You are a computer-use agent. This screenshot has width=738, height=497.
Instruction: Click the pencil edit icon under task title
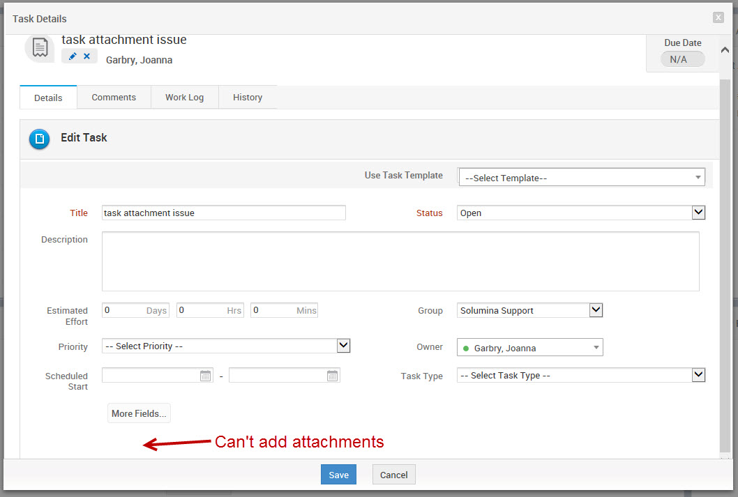coord(73,56)
